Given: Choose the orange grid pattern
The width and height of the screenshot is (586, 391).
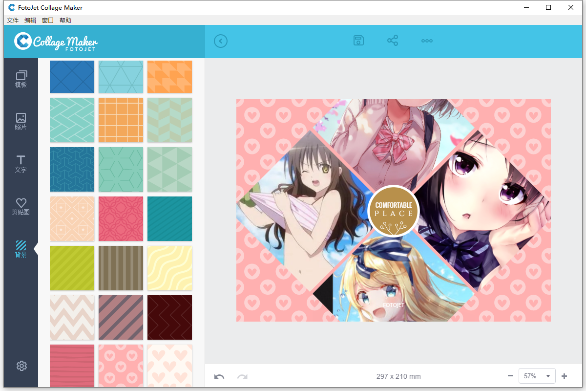Looking at the screenshot, I should pyautogui.click(x=121, y=120).
